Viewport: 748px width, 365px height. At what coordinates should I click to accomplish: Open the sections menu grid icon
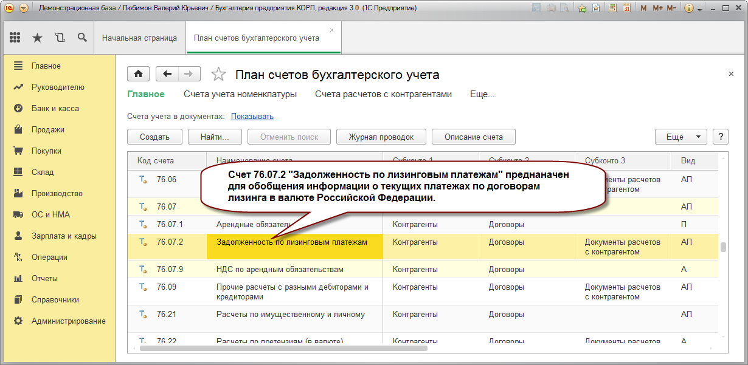pos(15,38)
